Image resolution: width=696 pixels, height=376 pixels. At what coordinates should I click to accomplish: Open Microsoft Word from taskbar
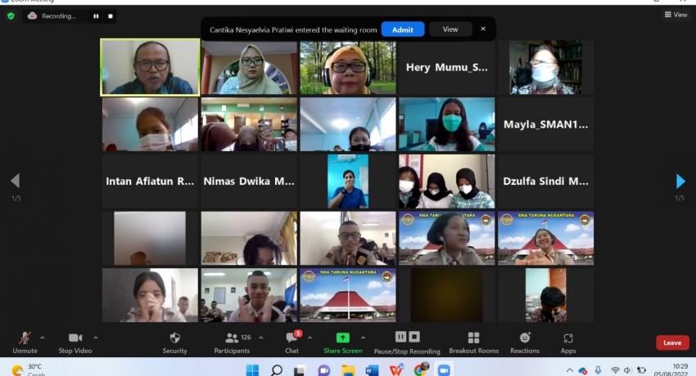pyautogui.click(x=372, y=369)
